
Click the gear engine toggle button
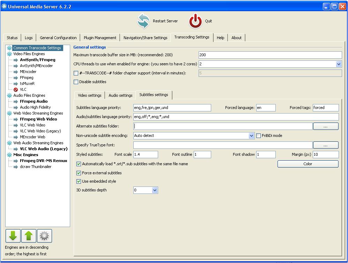point(44,236)
